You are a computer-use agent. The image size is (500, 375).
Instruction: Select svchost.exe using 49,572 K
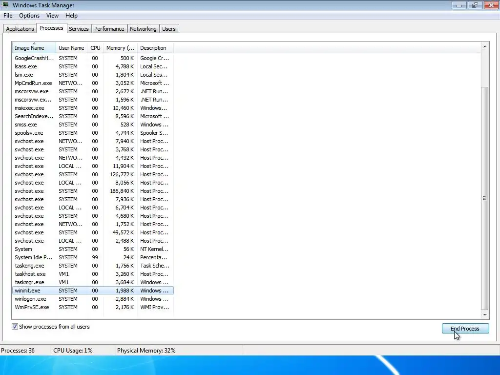[x=93, y=232]
